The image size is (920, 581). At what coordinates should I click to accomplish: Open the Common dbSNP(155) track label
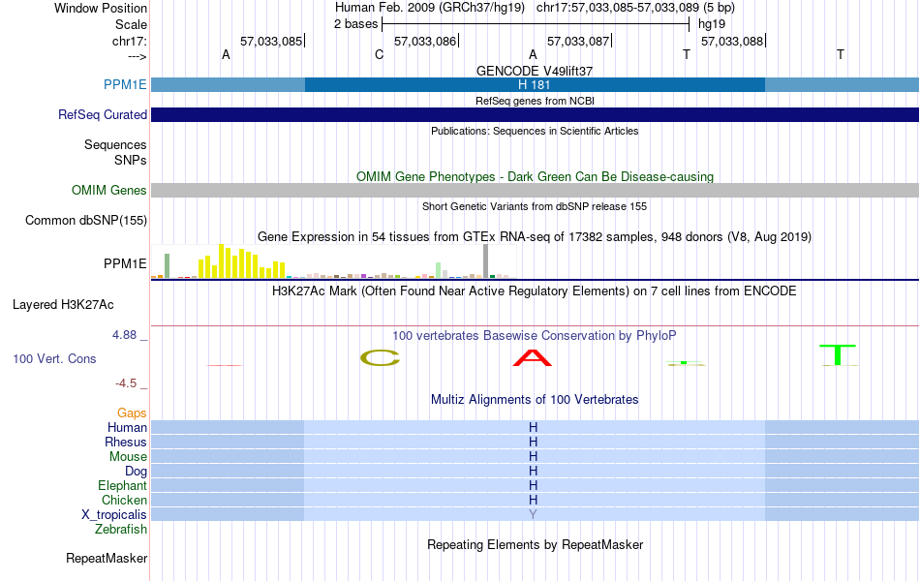tap(86, 220)
